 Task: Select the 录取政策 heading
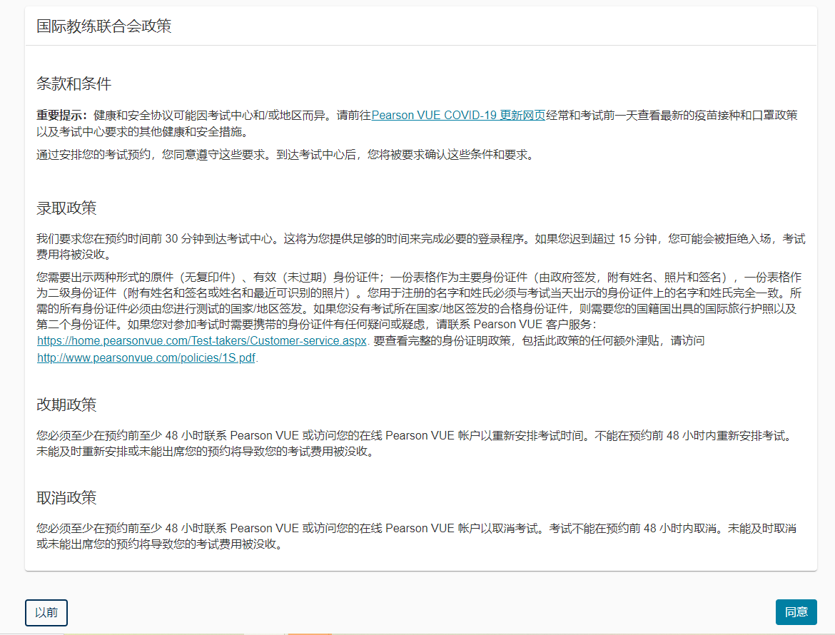click(66, 208)
